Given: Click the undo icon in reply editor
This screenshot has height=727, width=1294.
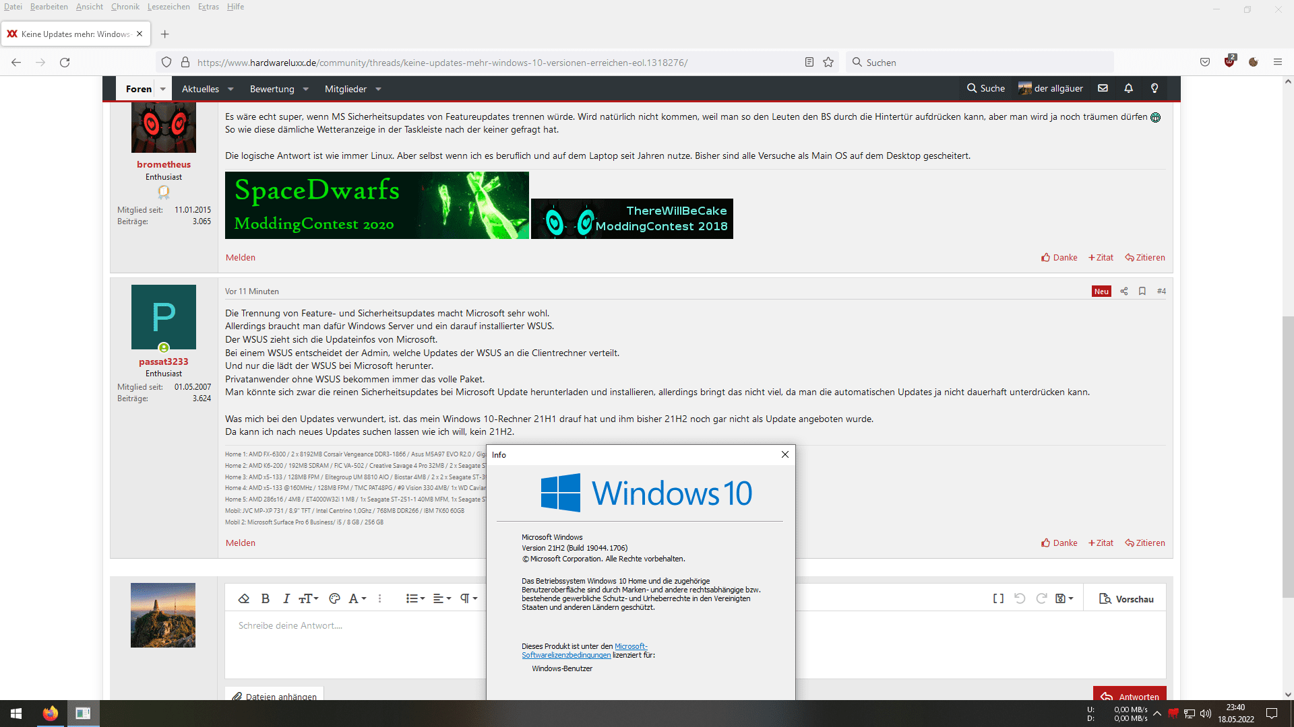Looking at the screenshot, I should click(1020, 598).
